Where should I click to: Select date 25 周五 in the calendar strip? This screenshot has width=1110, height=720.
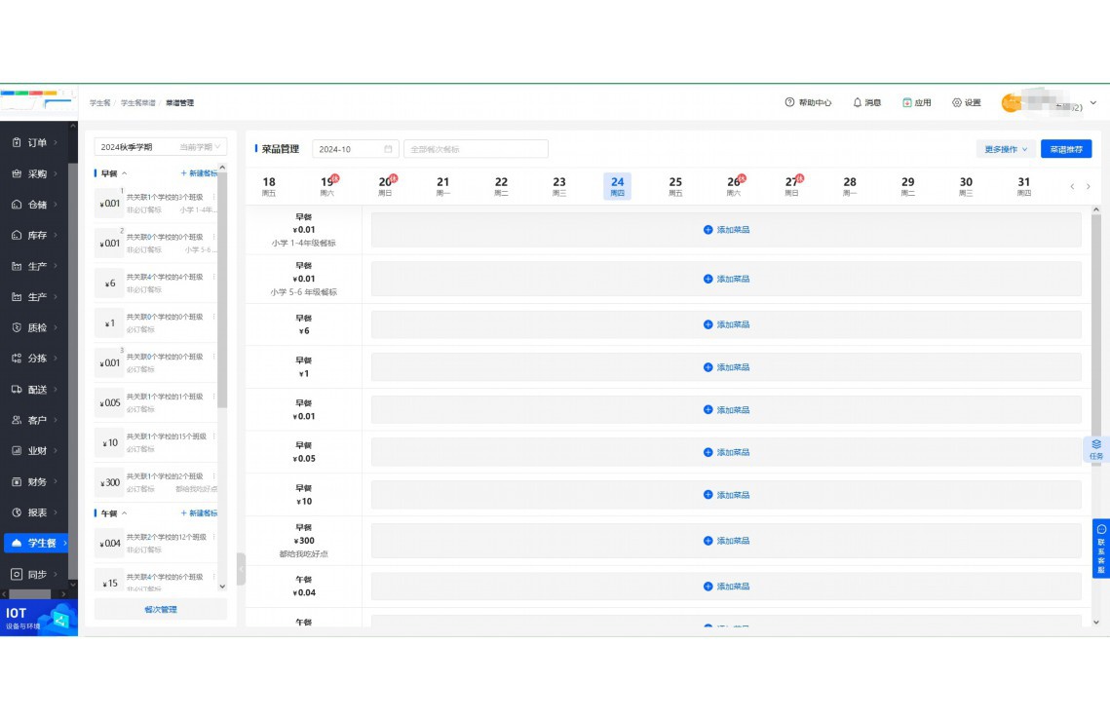[x=675, y=186]
